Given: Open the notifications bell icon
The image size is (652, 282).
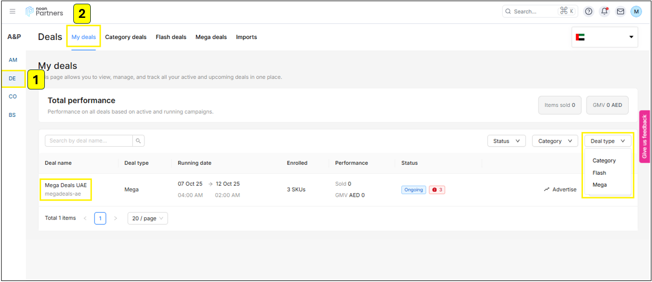Looking at the screenshot, I should 605,12.
